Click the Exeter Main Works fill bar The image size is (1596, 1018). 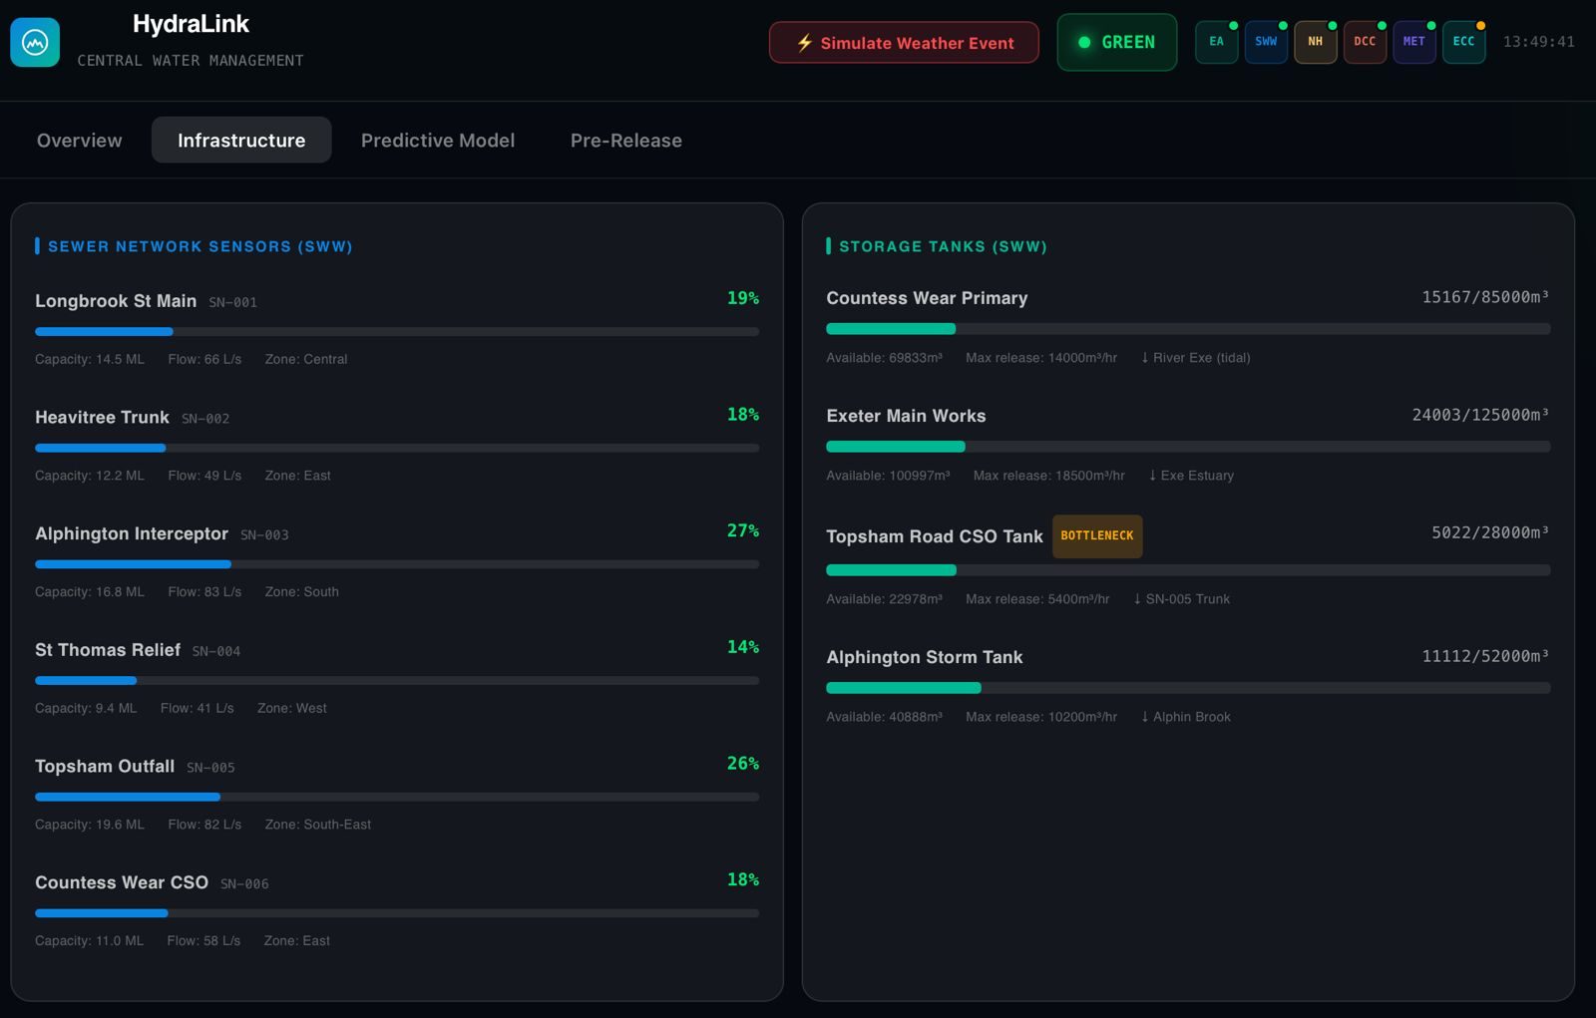click(1188, 447)
